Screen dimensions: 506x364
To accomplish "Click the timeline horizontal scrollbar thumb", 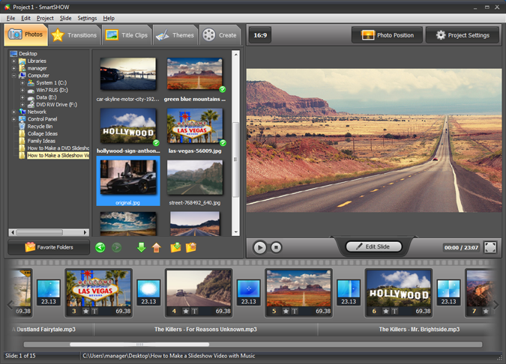I will (x=139, y=345).
